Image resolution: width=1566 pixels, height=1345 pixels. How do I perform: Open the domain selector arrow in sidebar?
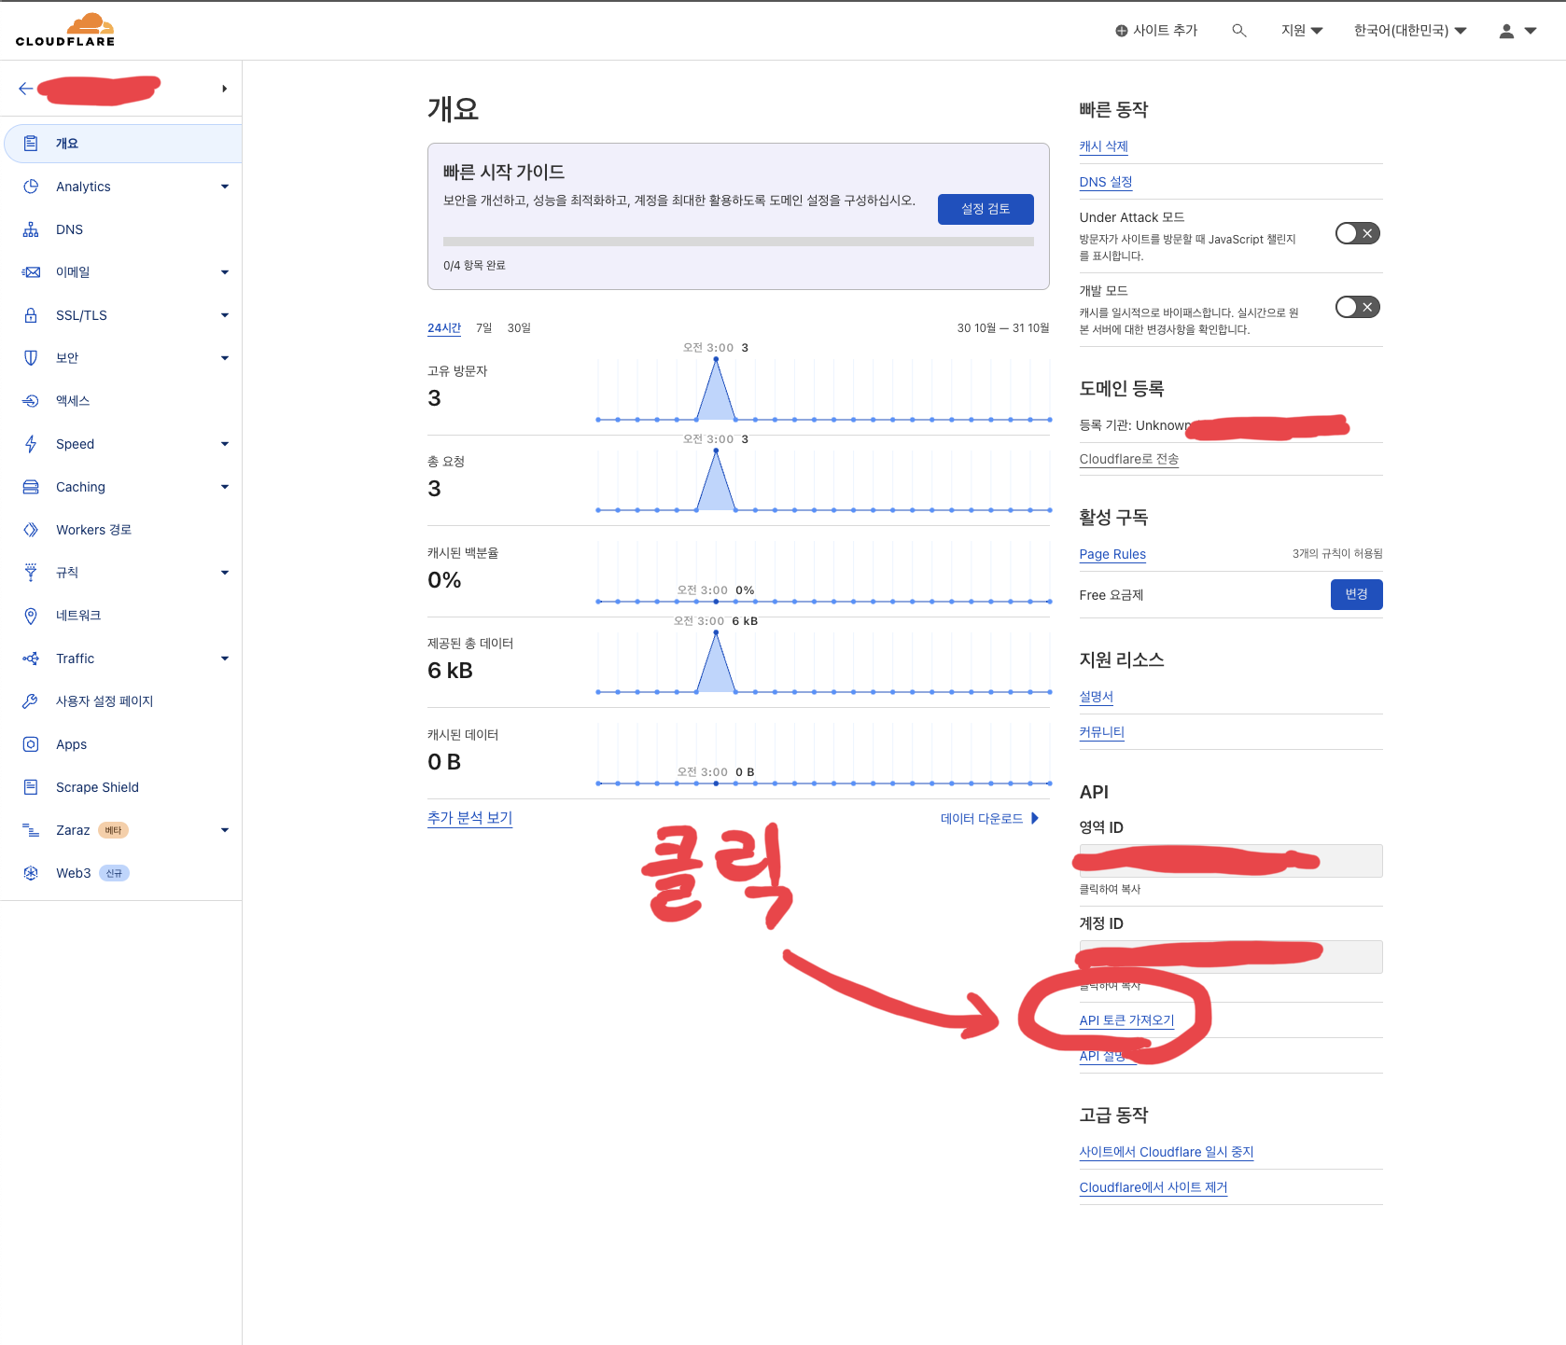click(x=224, y=89)
